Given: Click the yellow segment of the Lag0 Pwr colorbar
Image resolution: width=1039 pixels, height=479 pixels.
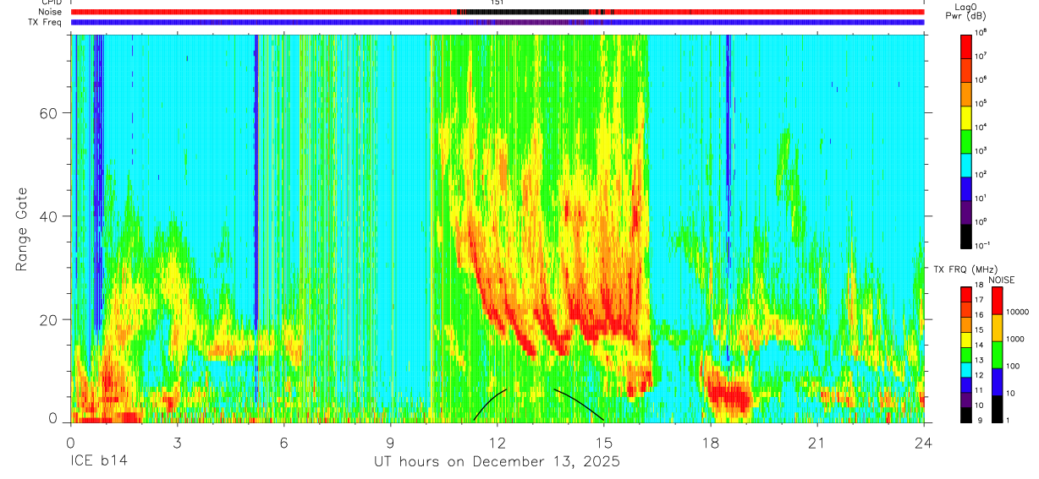Looking at the screenshot, I should 967,116.
